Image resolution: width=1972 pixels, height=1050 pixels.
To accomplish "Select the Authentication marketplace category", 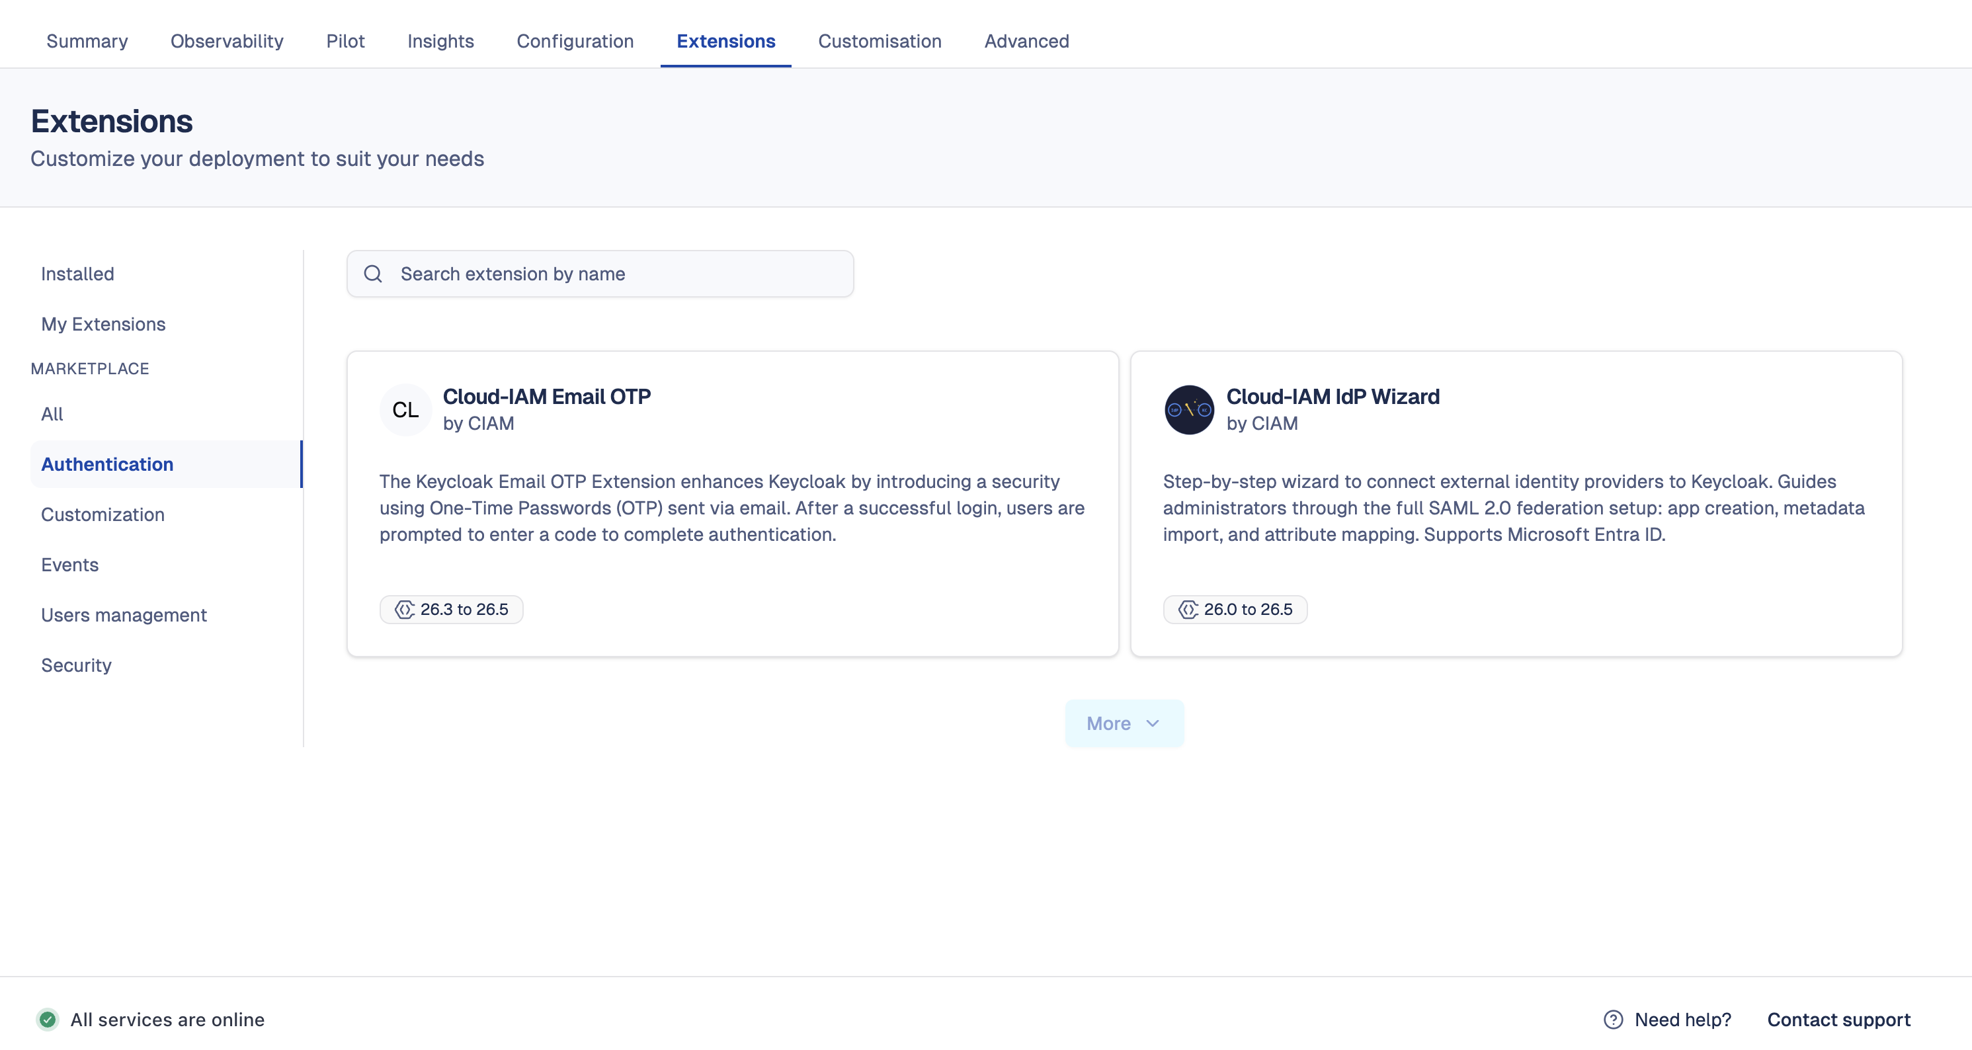I will pyautogui.click(x=107, y=464).
